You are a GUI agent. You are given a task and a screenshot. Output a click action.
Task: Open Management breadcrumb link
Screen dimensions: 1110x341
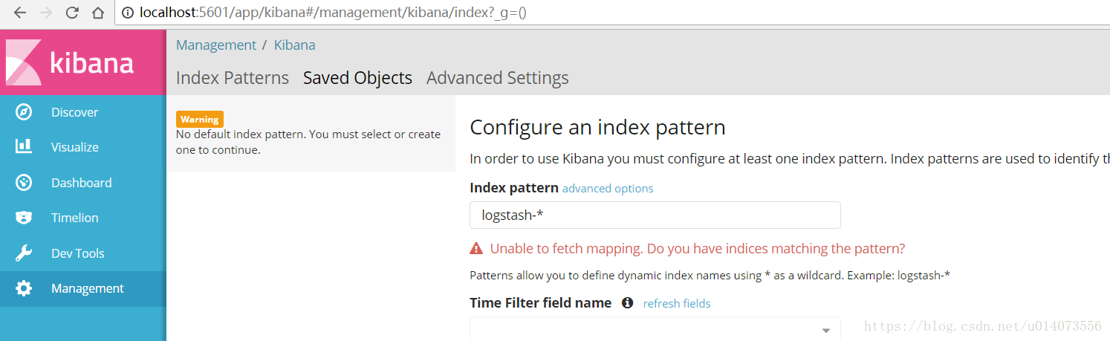click(216, 45)
